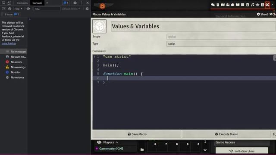This screenshot has height=155, width=276.
Task: Select No messages filter row
Action: click(x=13, y=52)
